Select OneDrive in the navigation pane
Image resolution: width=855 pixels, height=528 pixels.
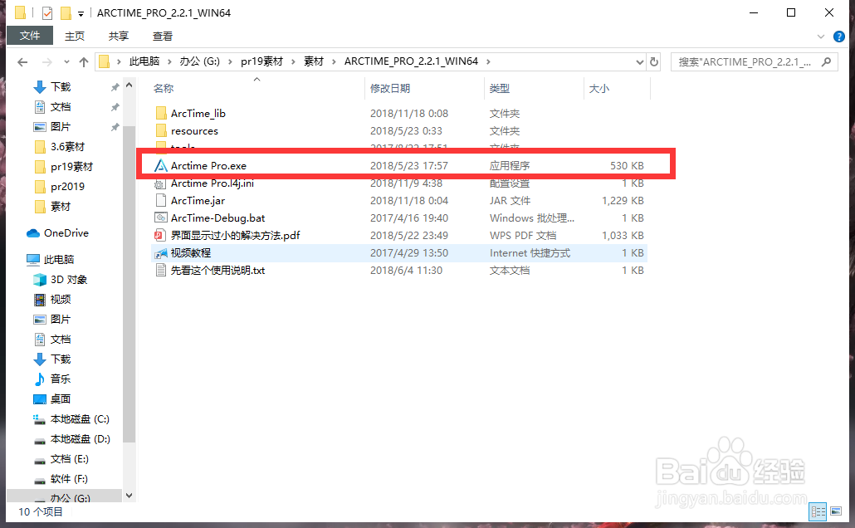(x=66, y=233)
